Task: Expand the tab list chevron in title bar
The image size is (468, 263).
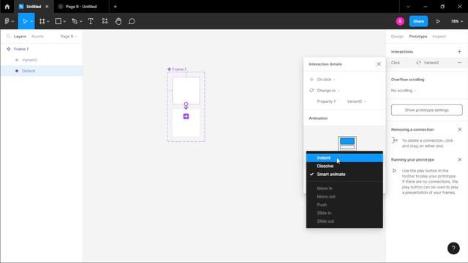Action: (408, 7)
